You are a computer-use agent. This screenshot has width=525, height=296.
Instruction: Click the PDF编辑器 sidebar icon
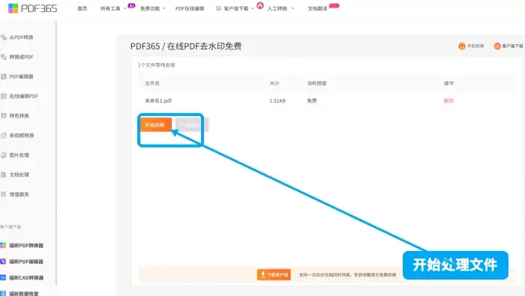[4, 76]
